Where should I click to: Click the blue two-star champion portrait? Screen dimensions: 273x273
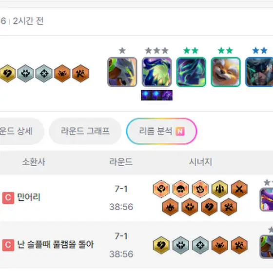pyautogui.click(x=259, y=72)
